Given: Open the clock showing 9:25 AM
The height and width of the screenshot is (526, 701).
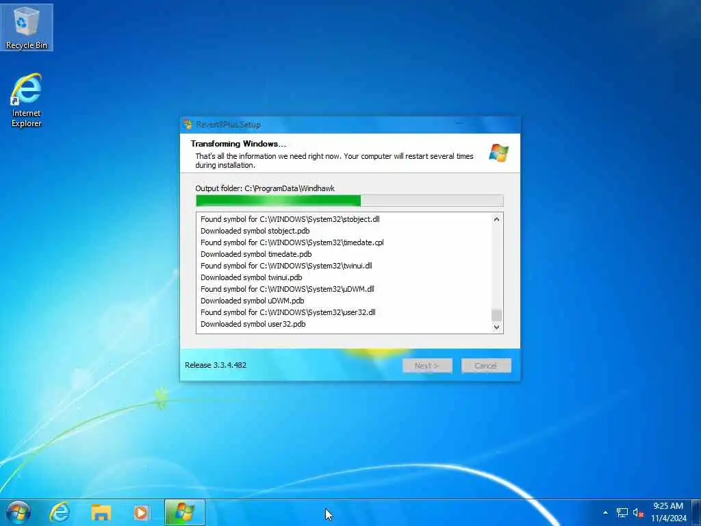Looking at the screenshot, I should tap(668, 512).
